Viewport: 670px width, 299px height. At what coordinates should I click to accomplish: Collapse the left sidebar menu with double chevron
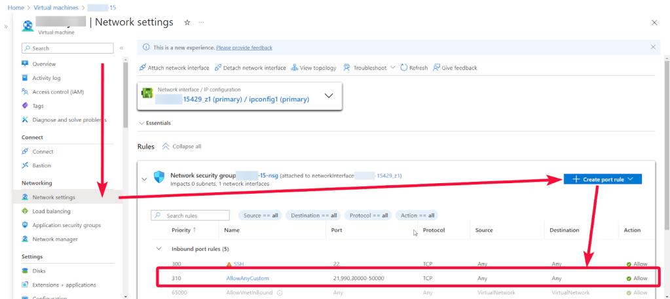click(121, 48)
